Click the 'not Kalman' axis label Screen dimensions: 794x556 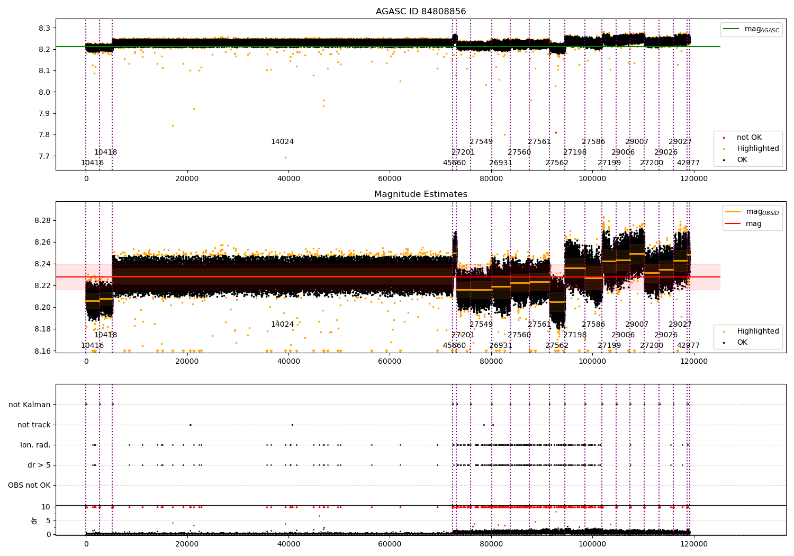(x=30, y=405)
